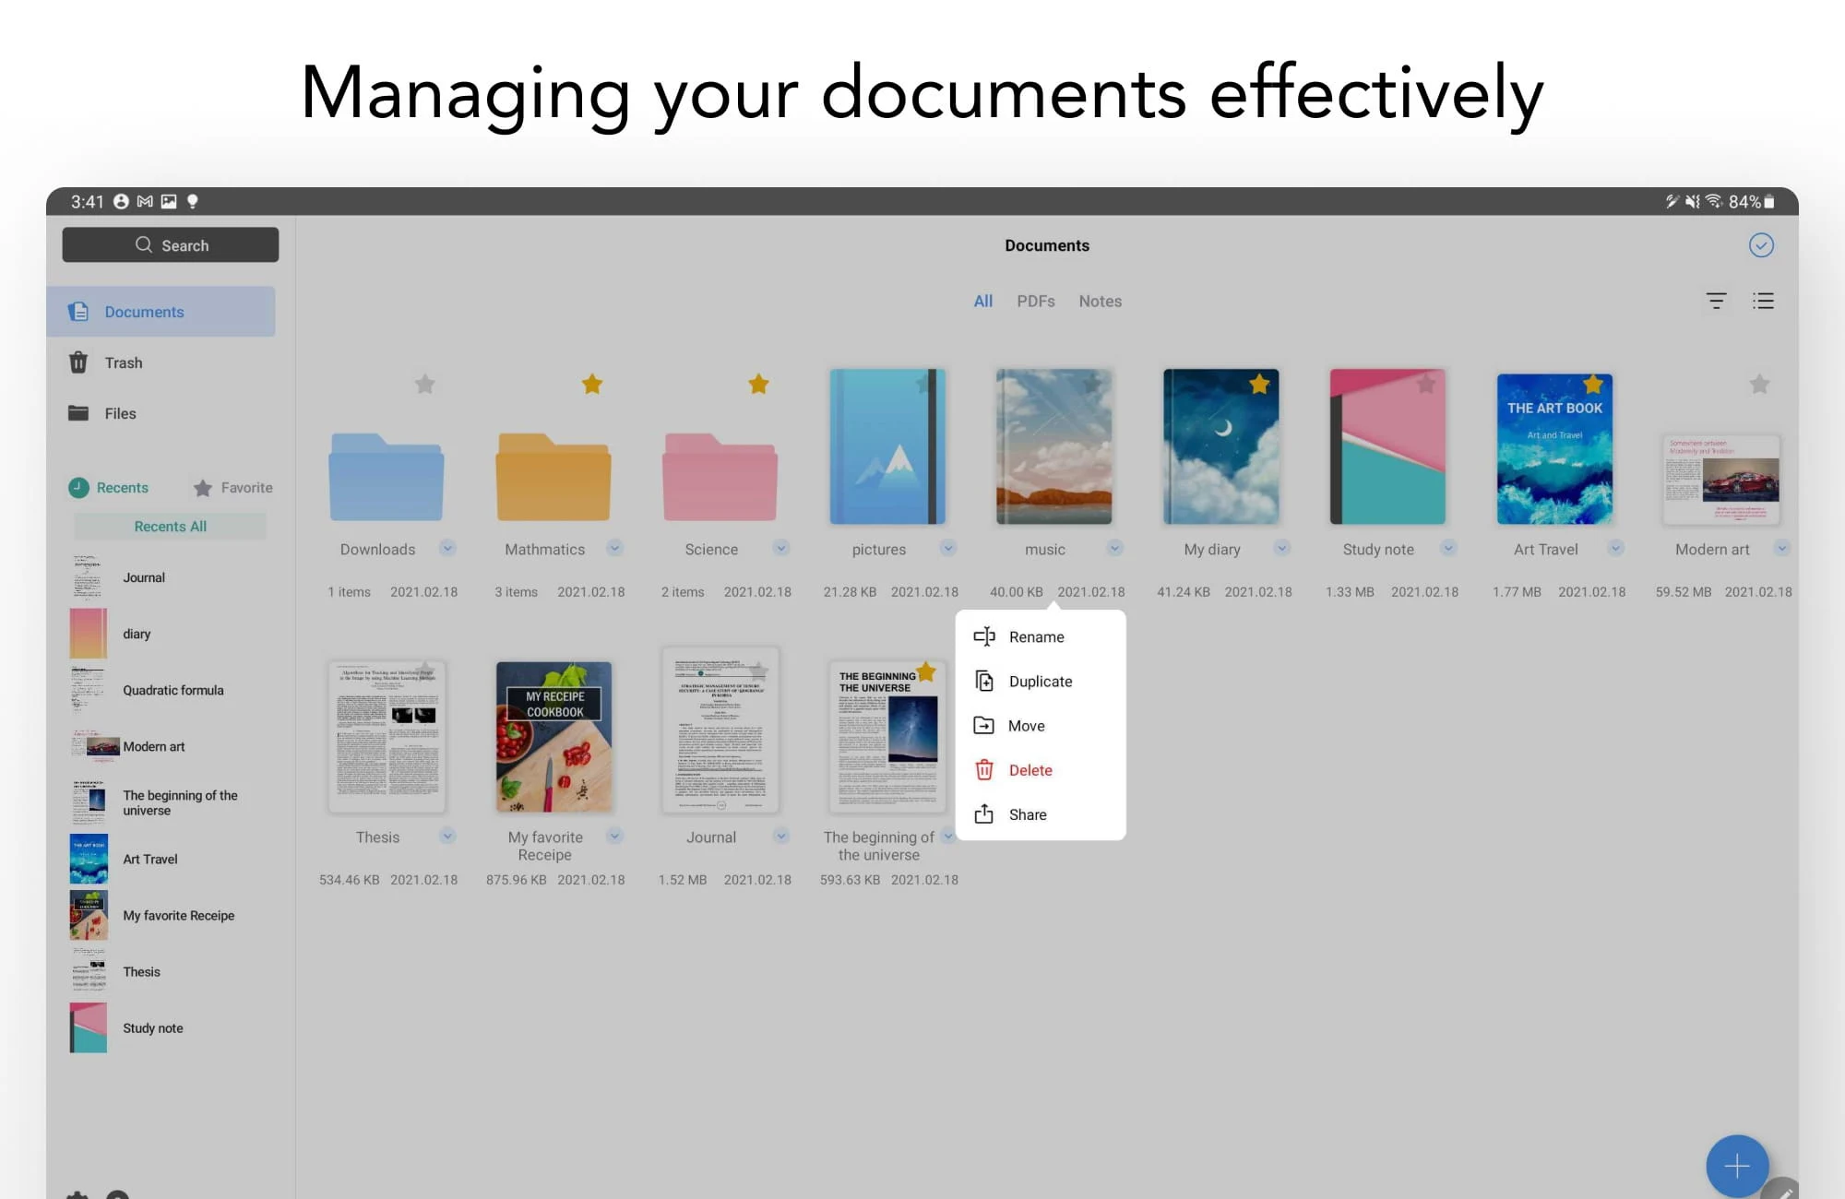This screenshot has width=1845, height=1199.
Task: Tap the Wi-Fi status icon
Action: pyautogui.click(x=1713, y=201)
